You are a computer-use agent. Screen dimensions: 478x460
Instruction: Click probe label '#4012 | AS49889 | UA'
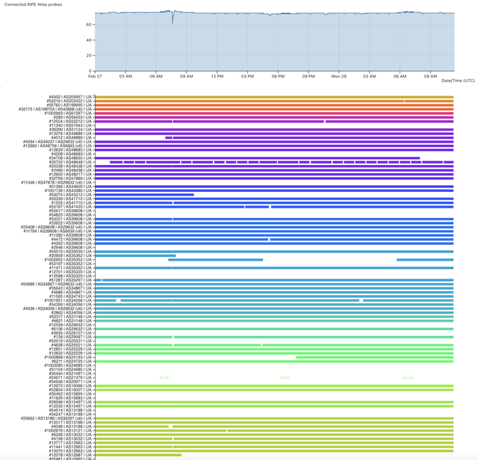[72, 138]
